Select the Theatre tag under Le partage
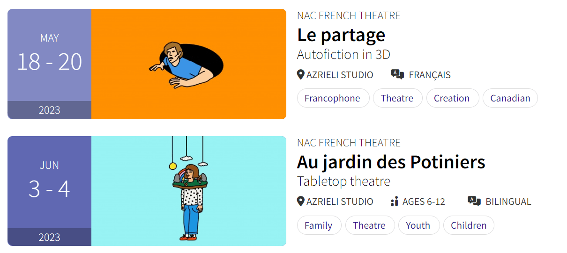 click(397, 98)
